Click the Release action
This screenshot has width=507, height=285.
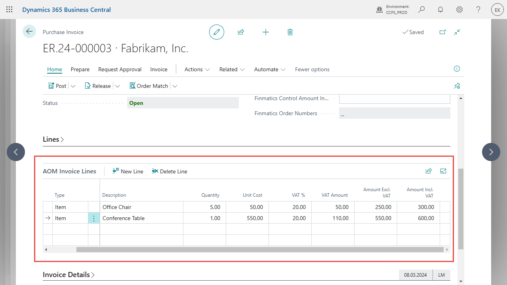click(98, 86)
